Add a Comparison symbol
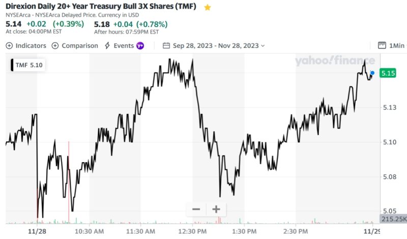Image resolution: width=407 pixels, height=239 pixels. click(75, 46)
